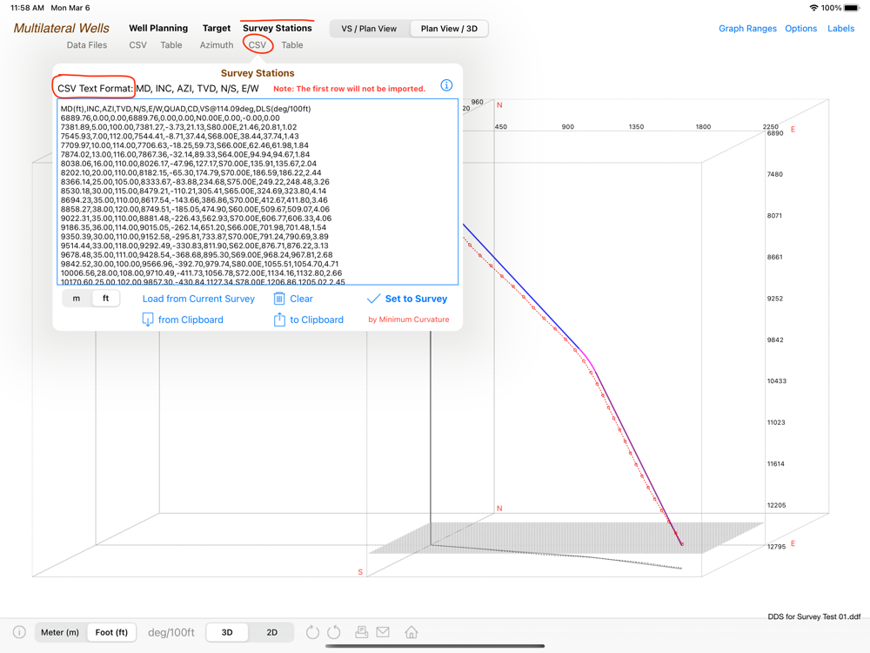The height and width of the screenshot is (653, 870).
Task: Tap the email envelope icon
Action: (x=383, y=632)
